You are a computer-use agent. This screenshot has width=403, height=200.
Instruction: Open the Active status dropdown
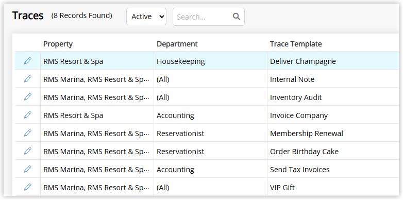[146, 16]
